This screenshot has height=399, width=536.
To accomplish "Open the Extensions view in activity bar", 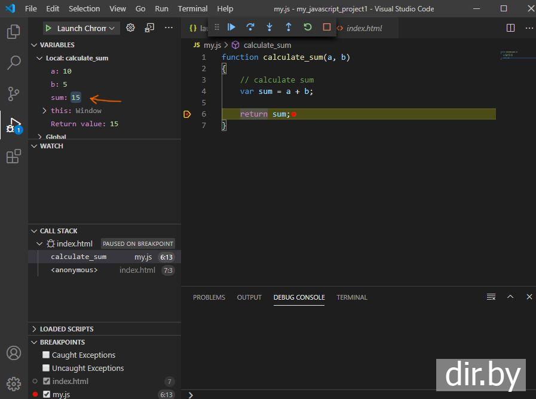I will (13, 157).
